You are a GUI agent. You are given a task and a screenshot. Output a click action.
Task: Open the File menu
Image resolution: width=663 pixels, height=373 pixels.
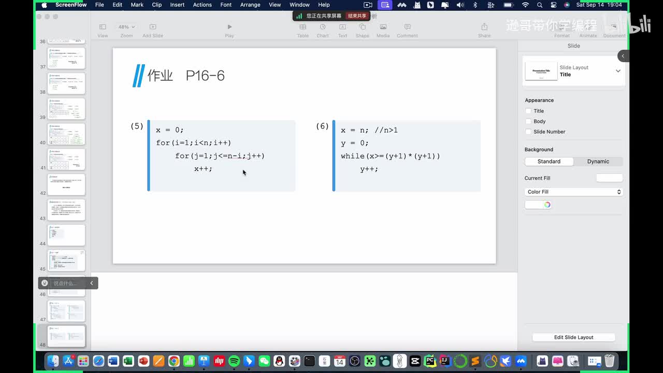coord(99,5)
